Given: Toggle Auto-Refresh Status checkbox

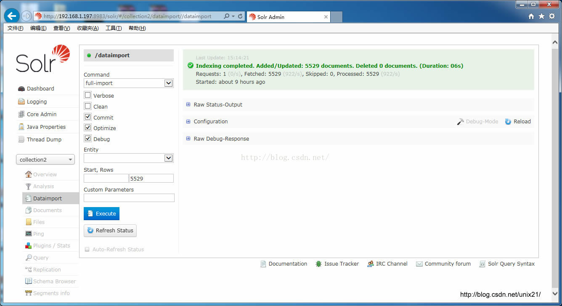Looking at the screenshot, I should 87,250.
